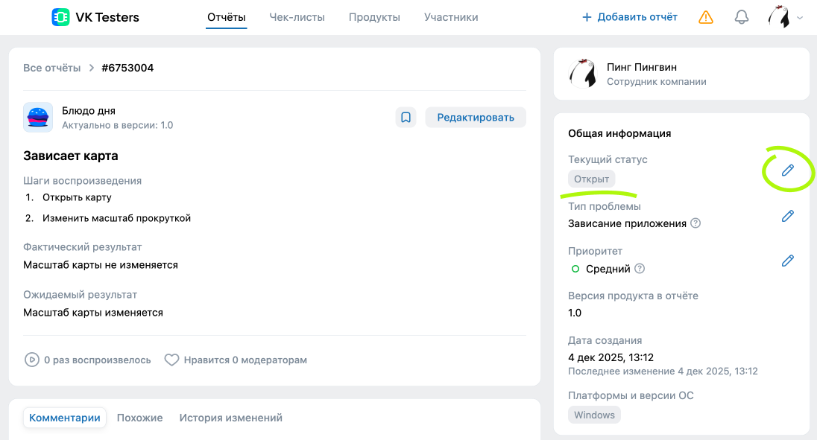
Task: Select the Комментарии tab
Action: coord(65,418)
